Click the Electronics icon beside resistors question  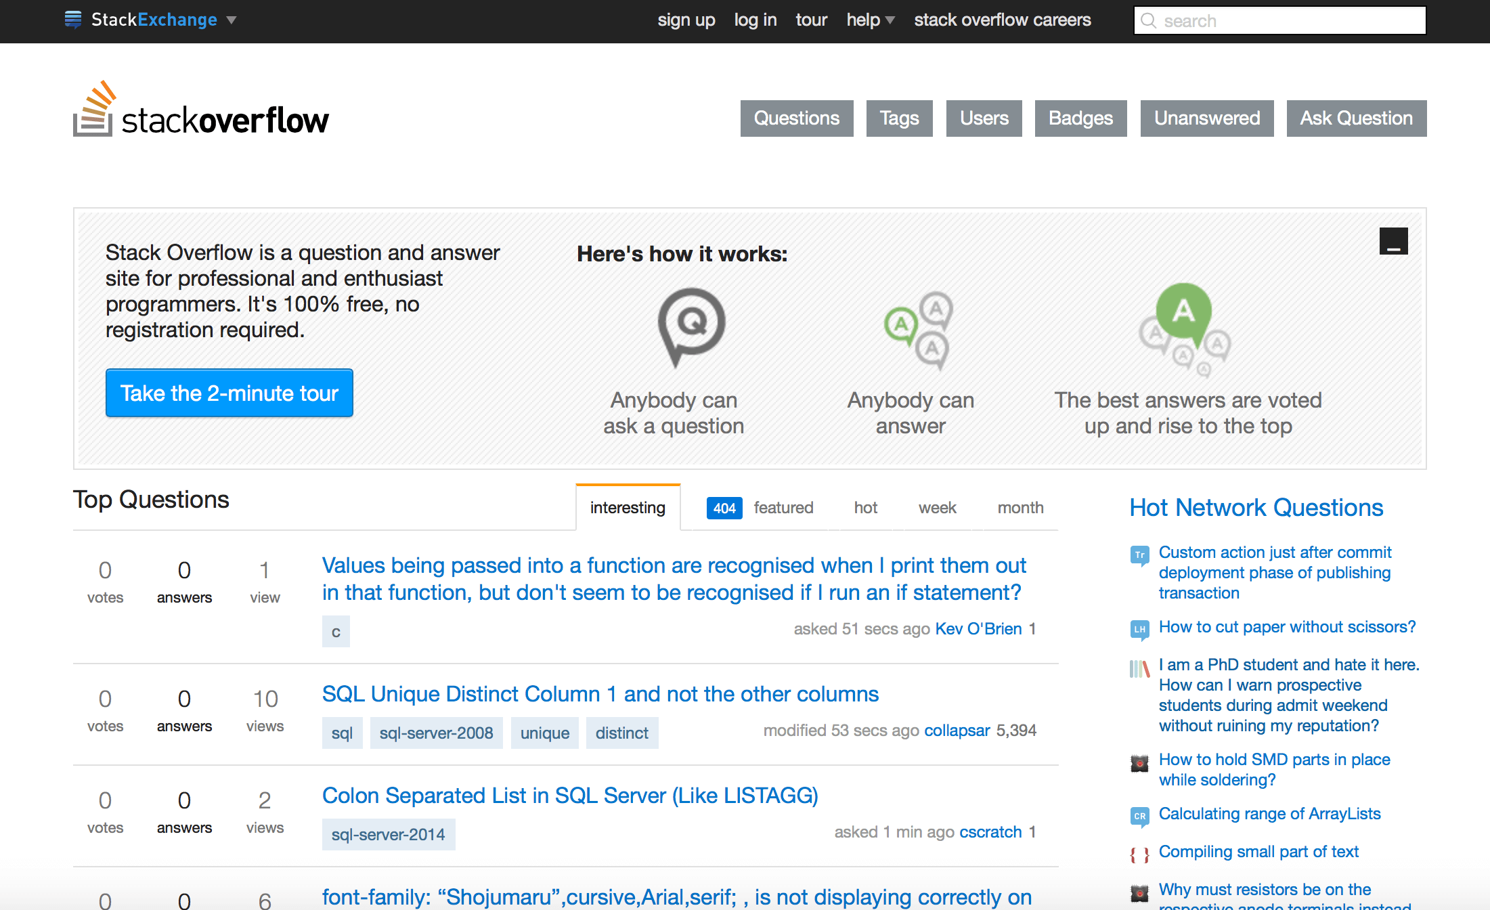click(1140, 894)
